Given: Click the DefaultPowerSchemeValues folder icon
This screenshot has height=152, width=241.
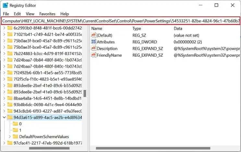Looking at the screenshot, I should coord(15,136).
